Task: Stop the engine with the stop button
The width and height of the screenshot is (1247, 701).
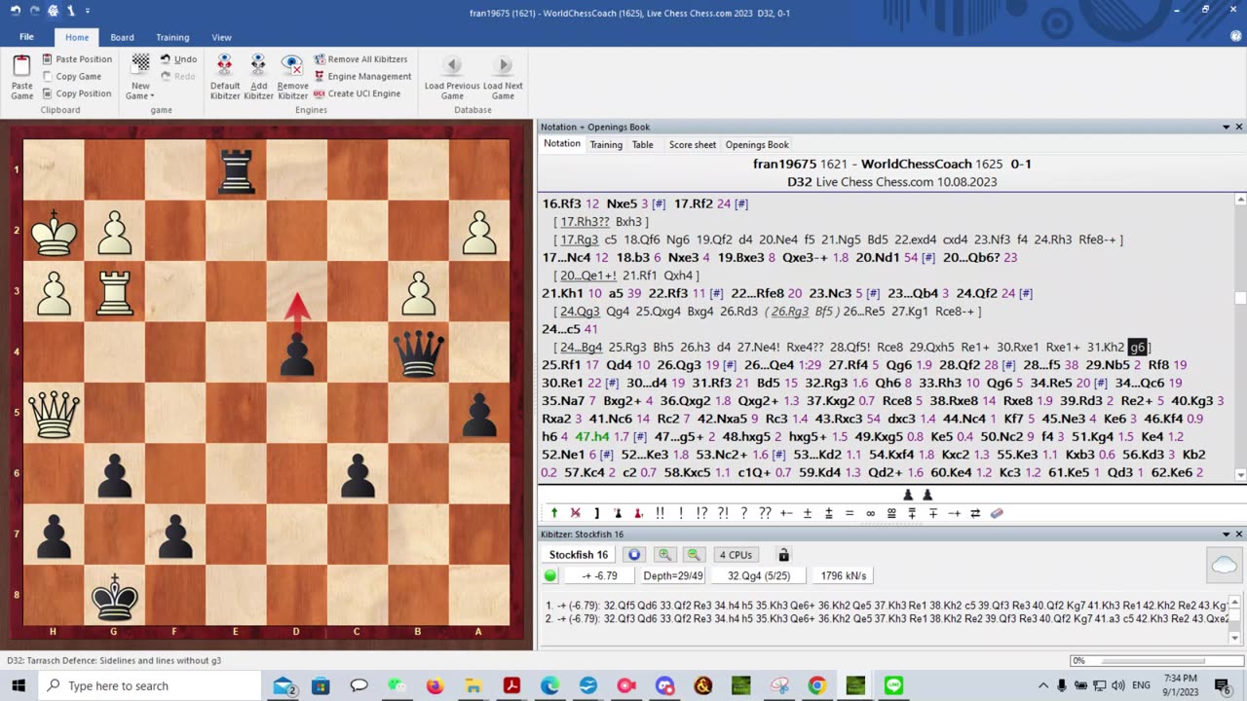Action: pos(634,555)
